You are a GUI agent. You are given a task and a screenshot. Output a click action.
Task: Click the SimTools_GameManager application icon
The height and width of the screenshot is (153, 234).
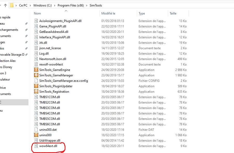coord(36,75)
